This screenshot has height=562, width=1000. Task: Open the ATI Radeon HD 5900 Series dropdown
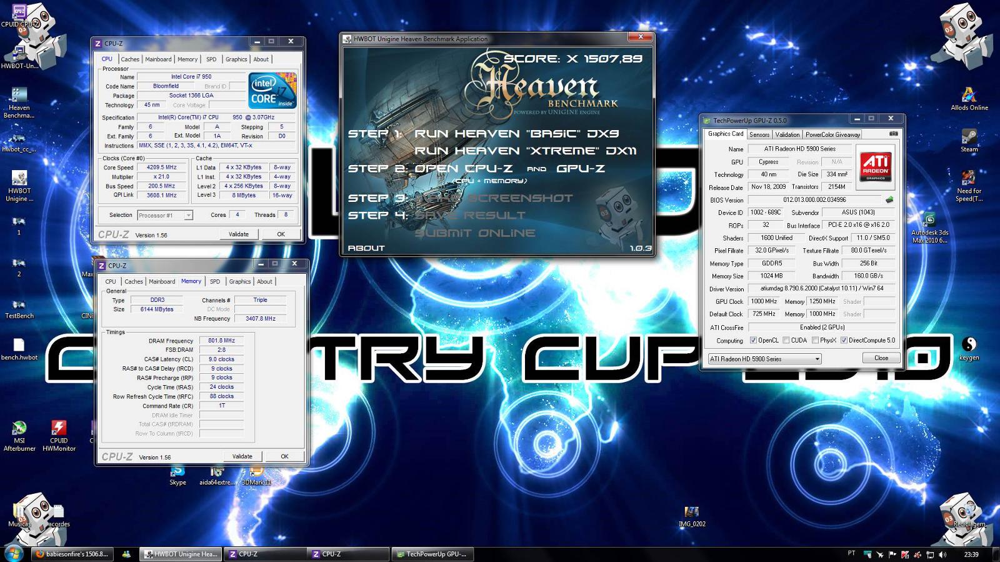point(764,359)
